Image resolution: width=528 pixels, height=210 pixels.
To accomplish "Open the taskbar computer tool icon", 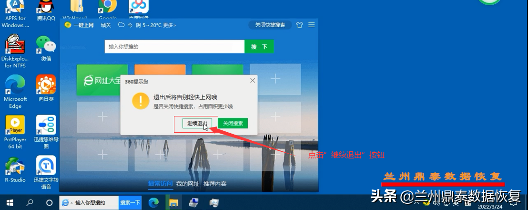I will (193, 202).
